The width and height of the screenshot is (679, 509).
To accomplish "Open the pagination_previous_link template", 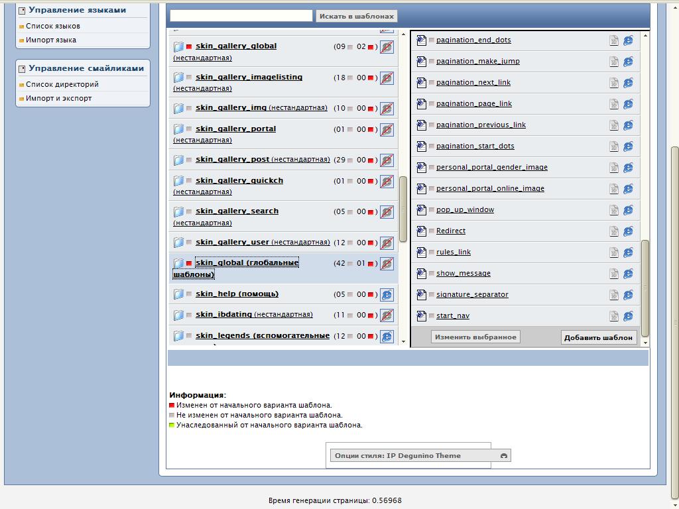I will click(481, 125).
